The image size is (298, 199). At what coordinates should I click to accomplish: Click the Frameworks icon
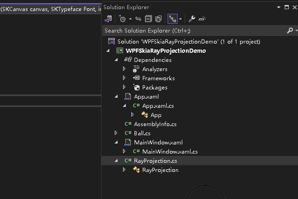(136, 78)
